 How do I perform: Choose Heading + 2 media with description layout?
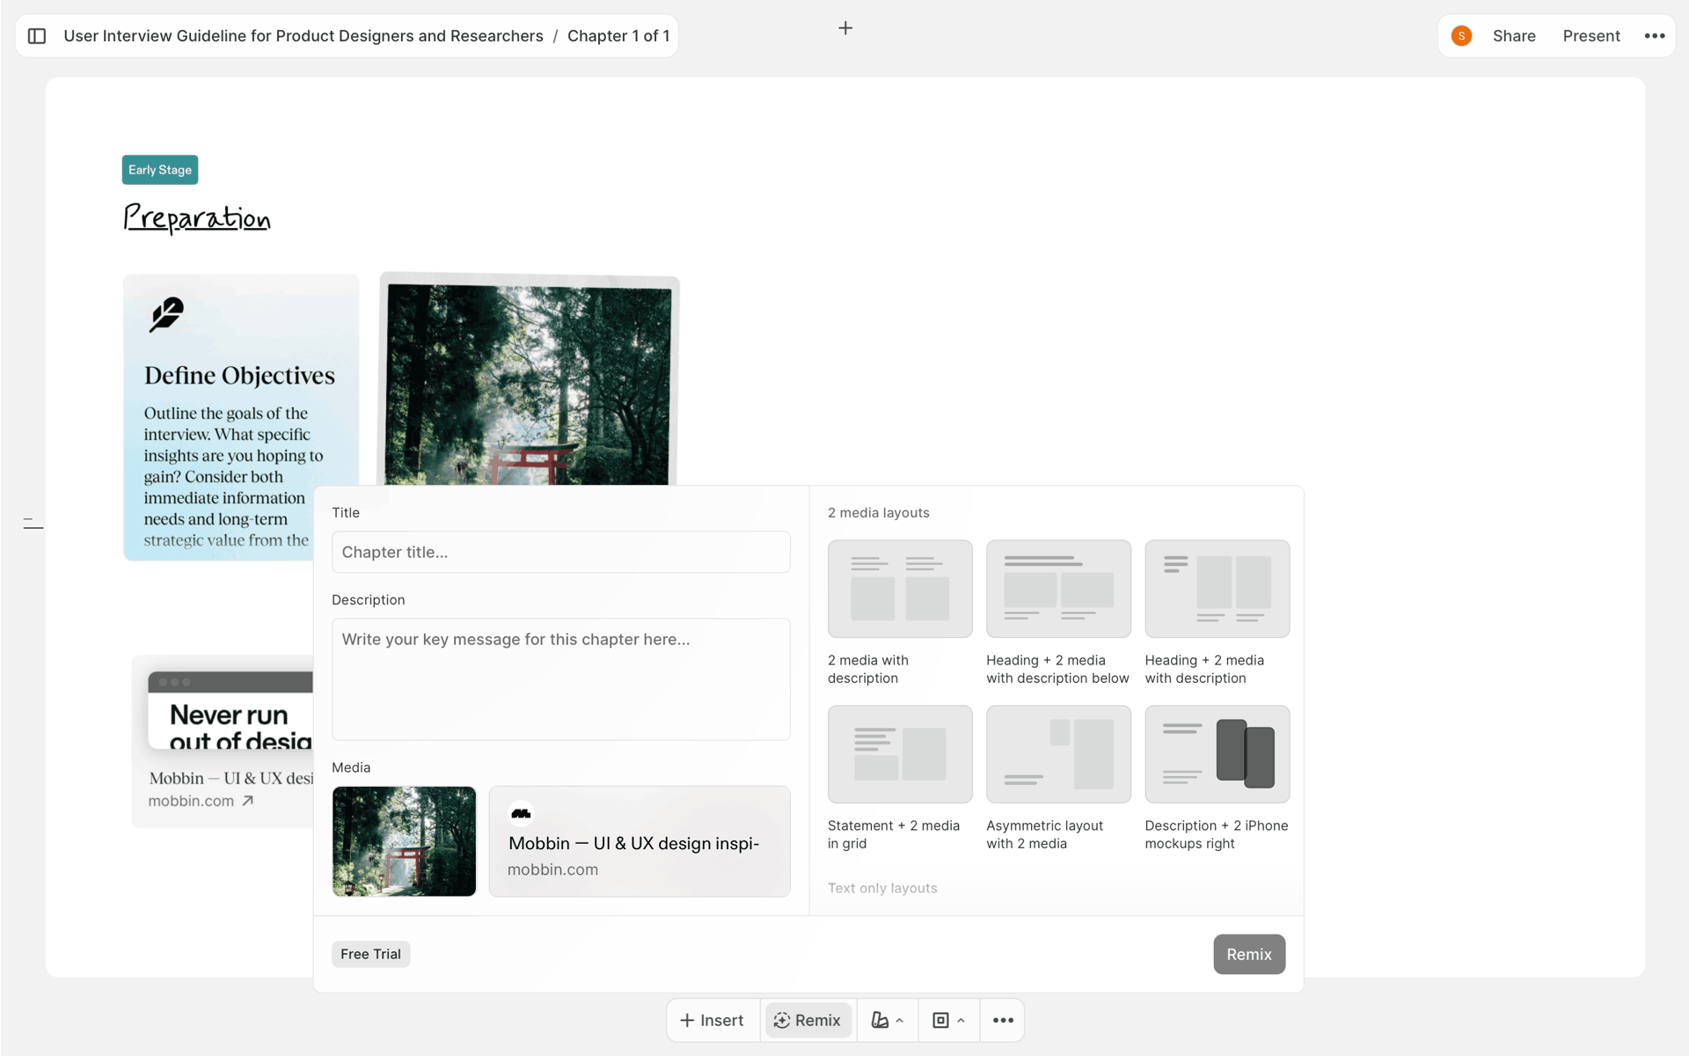1217,589
